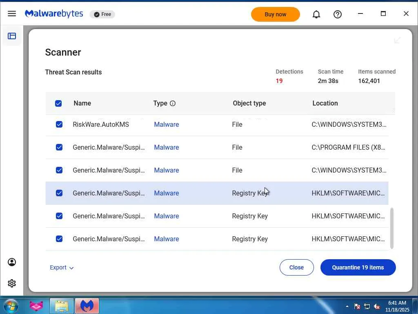Open the help question mark icon

coord(338,14)
